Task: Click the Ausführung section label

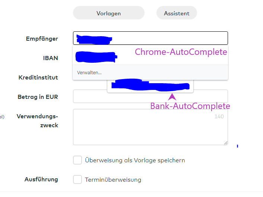Action: pyautogui.click(x=41, y=179)
